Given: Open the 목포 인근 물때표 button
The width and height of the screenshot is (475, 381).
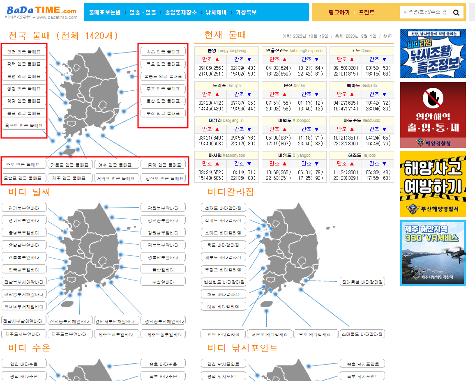Looking at the screenshot, I should click(24, 113).
